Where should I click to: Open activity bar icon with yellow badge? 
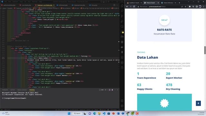[x=122, y=32]
